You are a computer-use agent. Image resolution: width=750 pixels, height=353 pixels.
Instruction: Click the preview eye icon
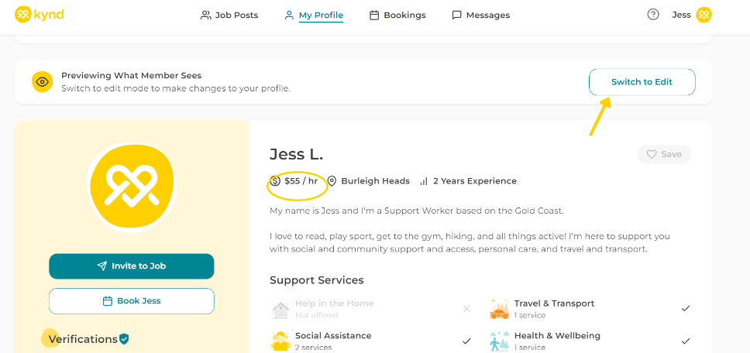point(42,82)
